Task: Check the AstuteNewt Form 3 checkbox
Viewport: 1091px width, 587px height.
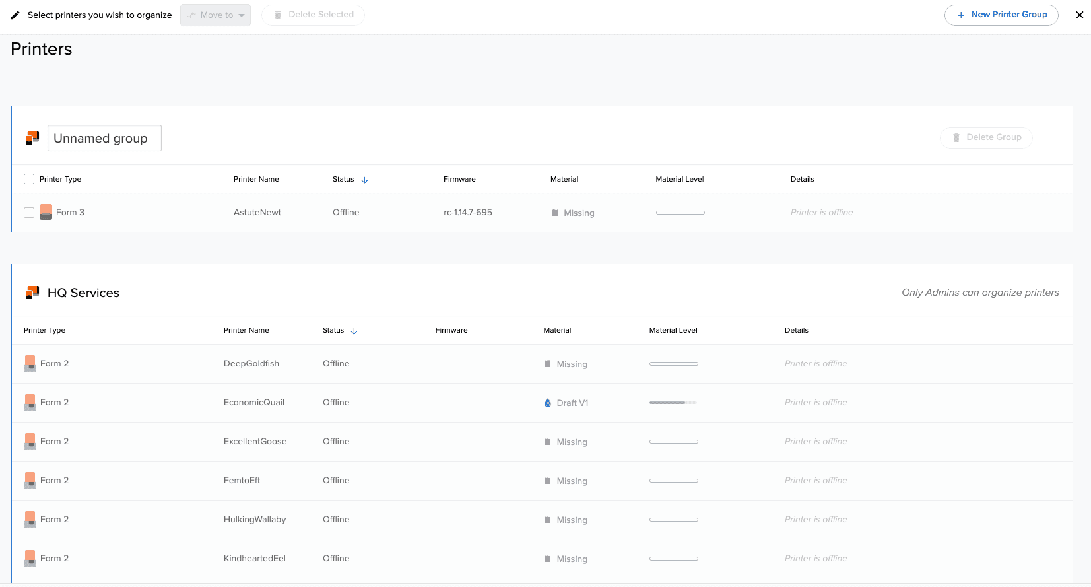Action: pyautogui.click(x=29, y=213)
